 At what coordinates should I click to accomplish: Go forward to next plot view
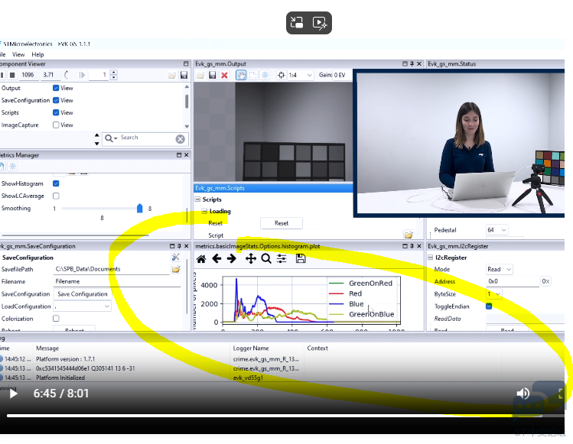pos(232,259)
